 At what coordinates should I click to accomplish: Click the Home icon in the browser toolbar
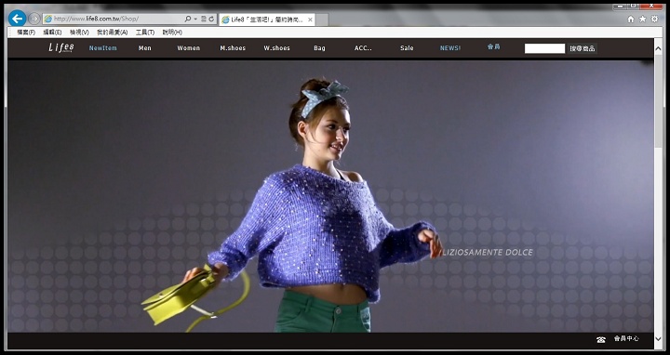click(x=631, y=19)
